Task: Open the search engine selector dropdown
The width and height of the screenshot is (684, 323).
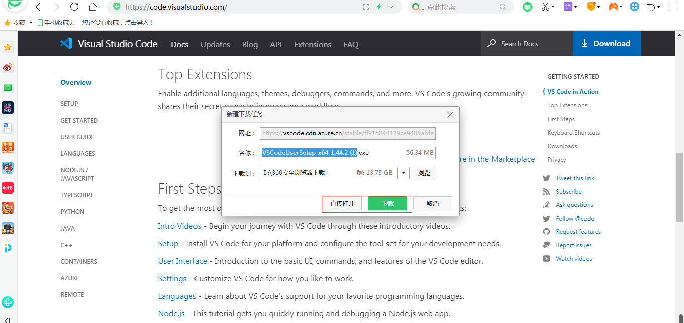Action: point(418,7)
